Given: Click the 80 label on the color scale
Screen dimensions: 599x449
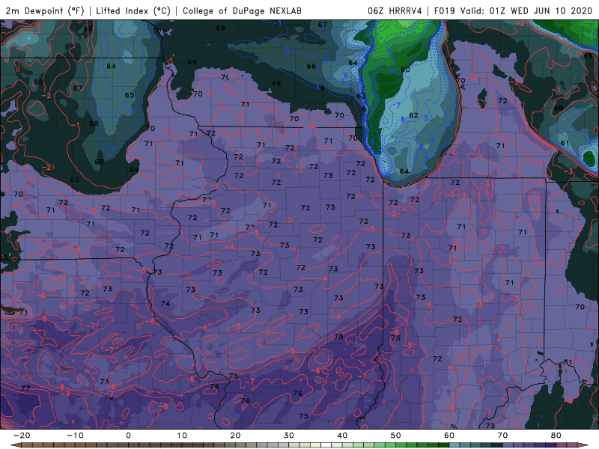Looking at the screenshot, I should point(556,436).
